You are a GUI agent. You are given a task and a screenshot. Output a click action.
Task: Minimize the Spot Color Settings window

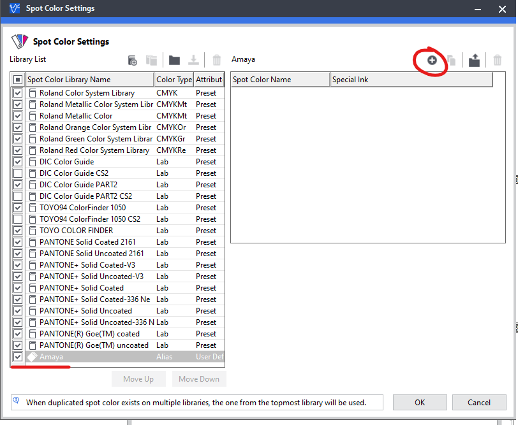tap(477, 9)
